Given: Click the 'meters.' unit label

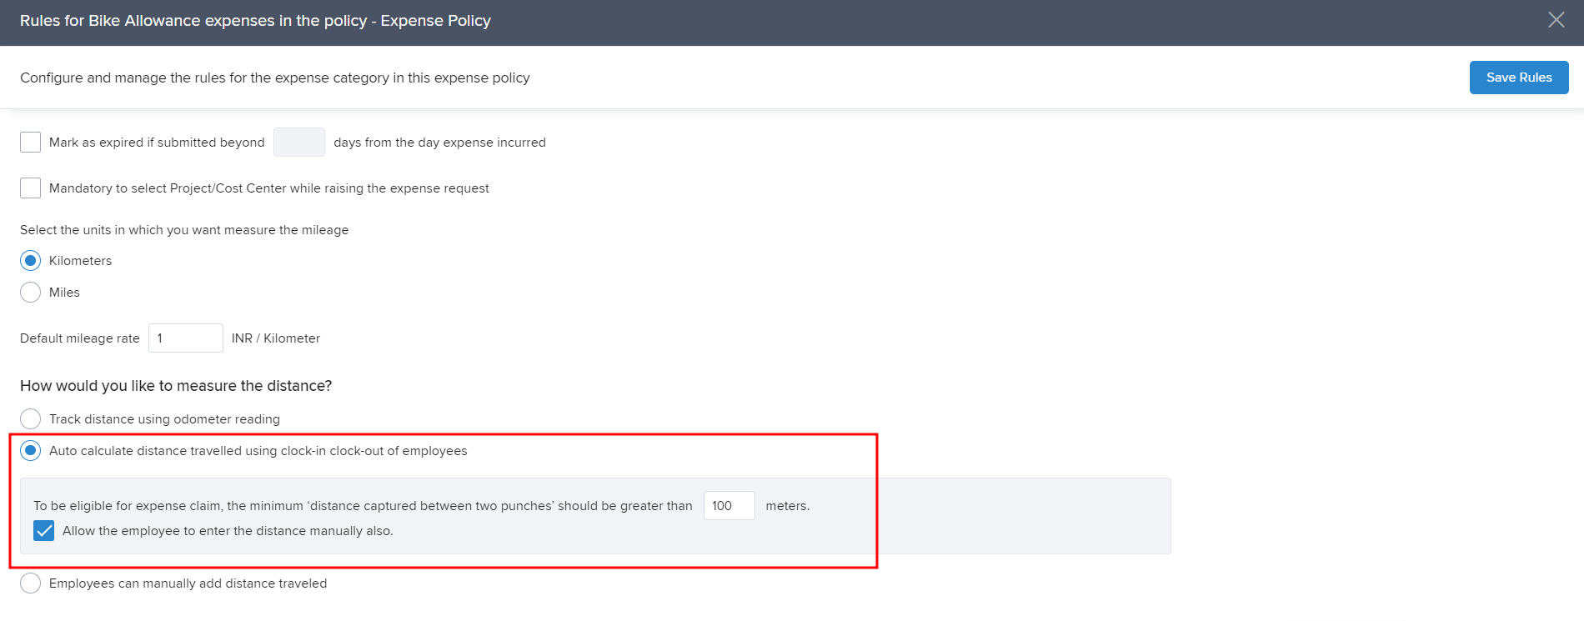Looking at the screenshot, I should [787, 506].
